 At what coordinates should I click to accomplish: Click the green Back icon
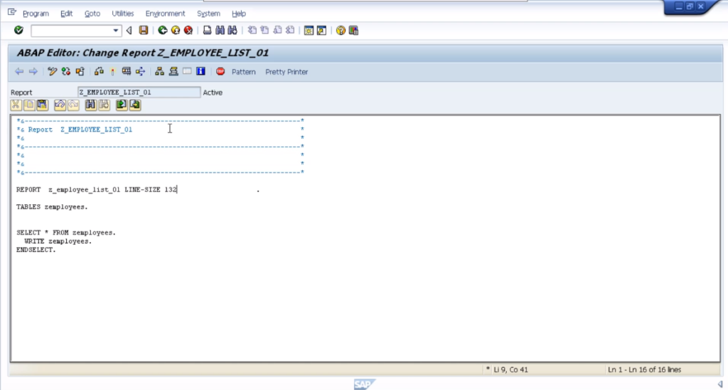click(x=163, y=30)
